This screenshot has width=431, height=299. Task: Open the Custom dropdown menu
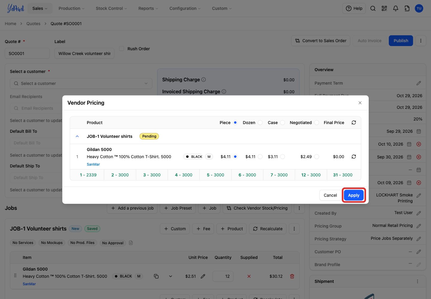pyautogui.click(x=222, y=8)
